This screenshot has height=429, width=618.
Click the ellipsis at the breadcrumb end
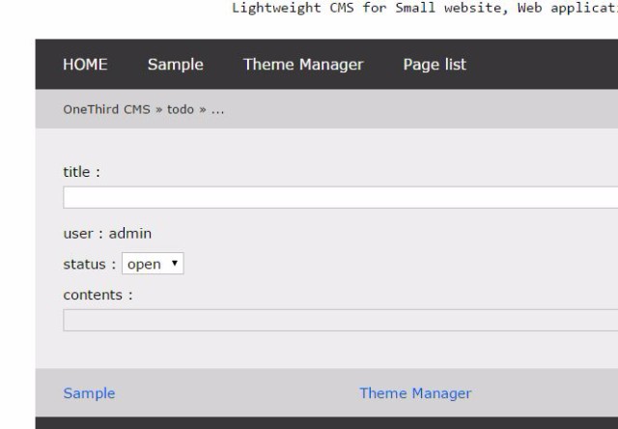pos(217,109)
